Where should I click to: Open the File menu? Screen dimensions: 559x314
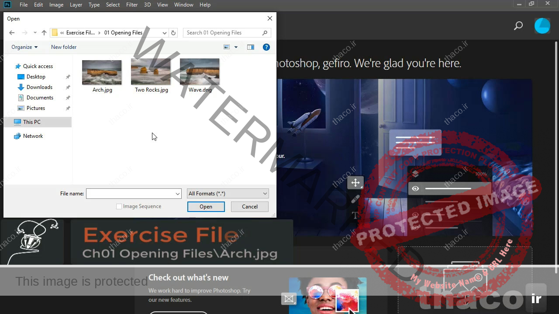(24, 5)
